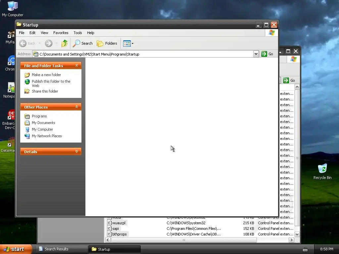This screenshot has height=254, width=339.
Task: Collapse the Other Places panel
Action: [x=76, y=107]
